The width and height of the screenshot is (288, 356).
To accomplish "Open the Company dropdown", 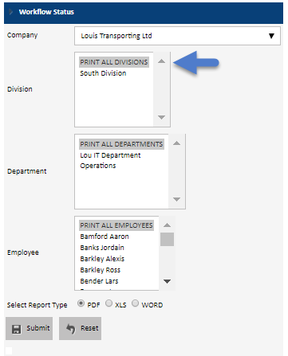I will [177, 36].
